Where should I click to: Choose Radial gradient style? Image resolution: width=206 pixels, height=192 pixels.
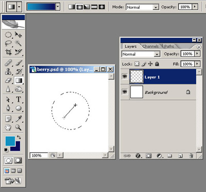[x=79, y=7]
